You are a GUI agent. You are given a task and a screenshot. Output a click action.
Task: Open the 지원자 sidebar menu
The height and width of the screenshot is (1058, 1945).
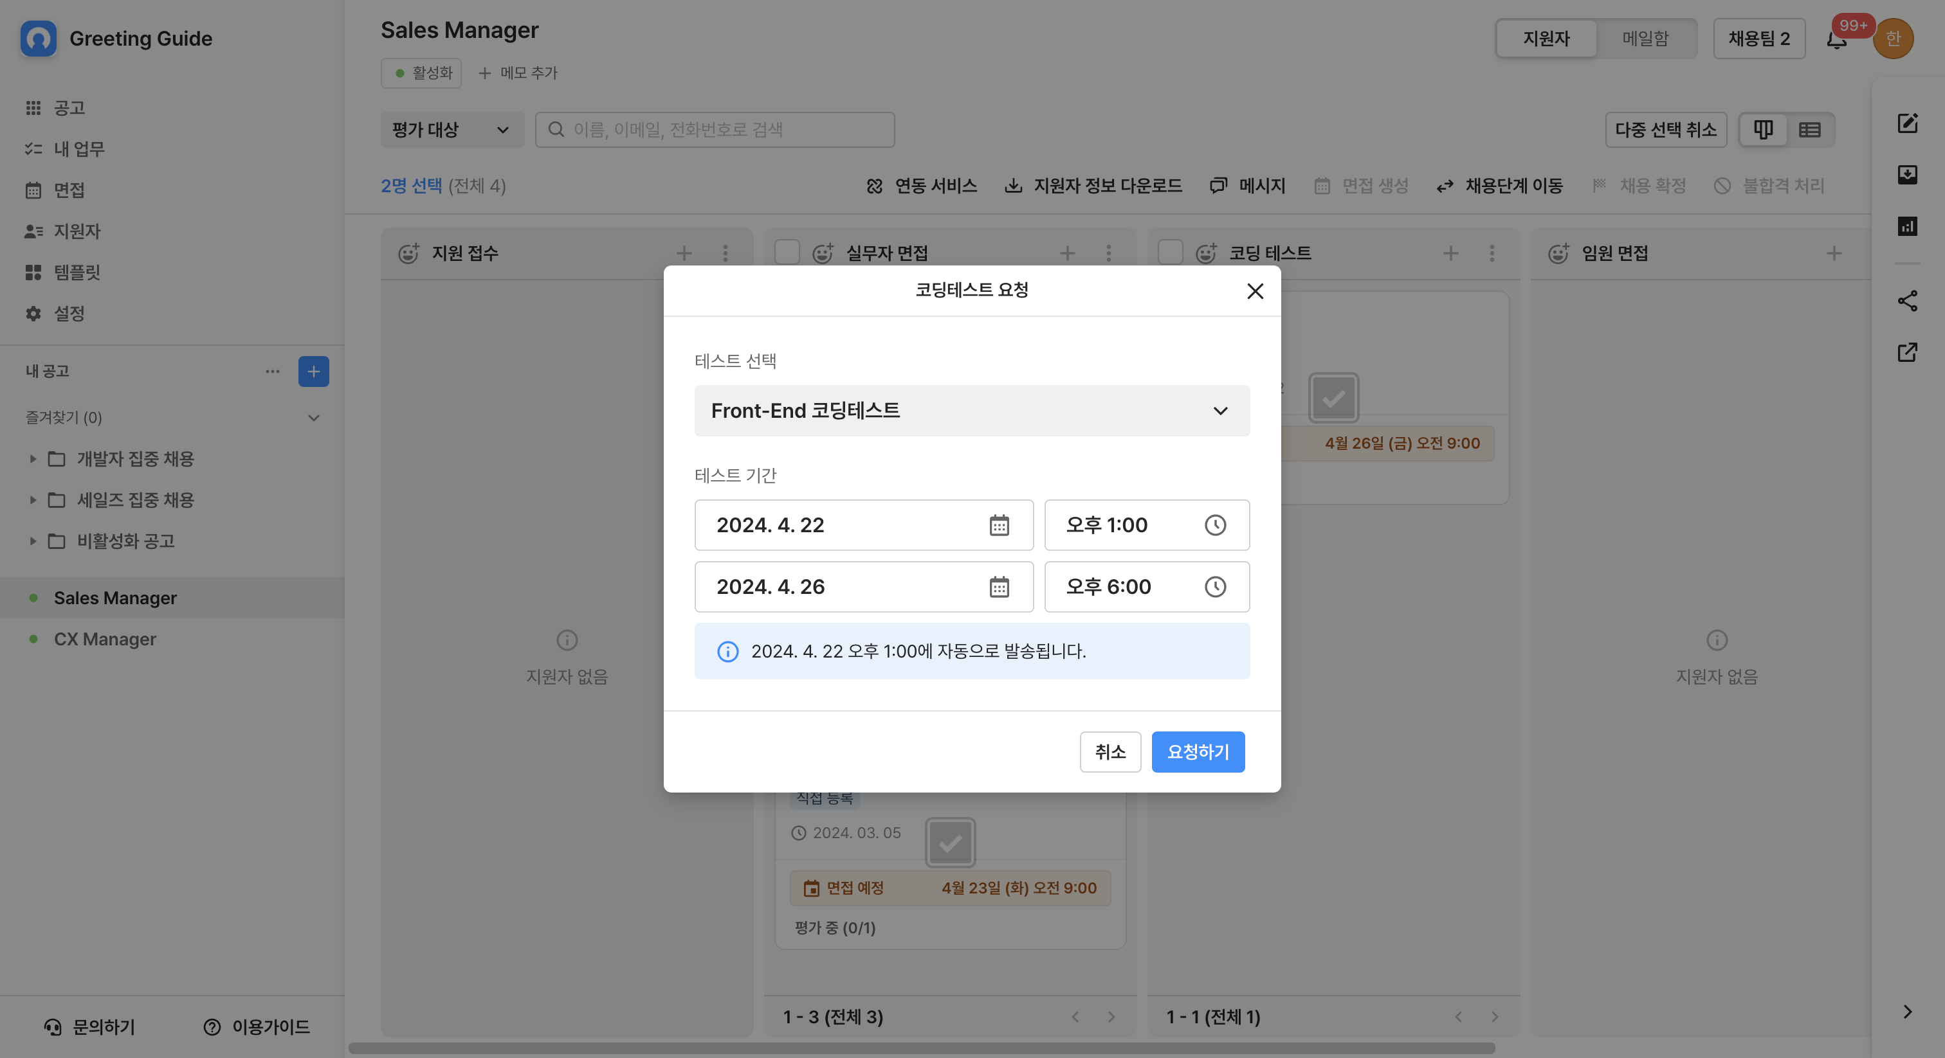[64, 231]
